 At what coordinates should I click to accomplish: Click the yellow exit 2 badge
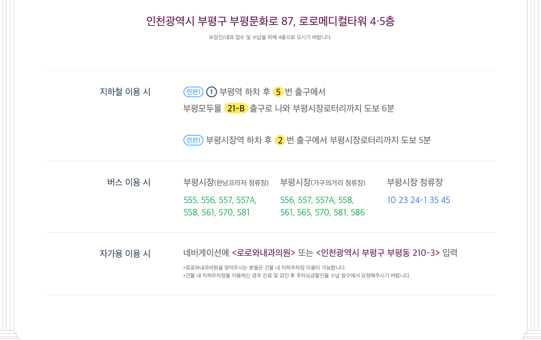(280, 140)
